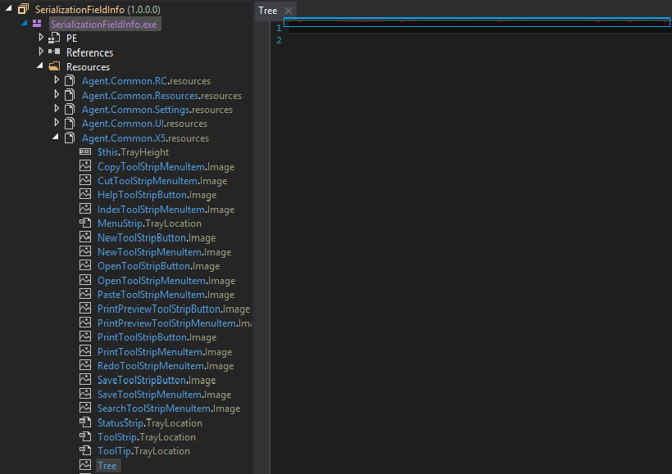Click line 1 in the editor
Image resolution: width=672 pixels, height=474 pixels.
475,26
